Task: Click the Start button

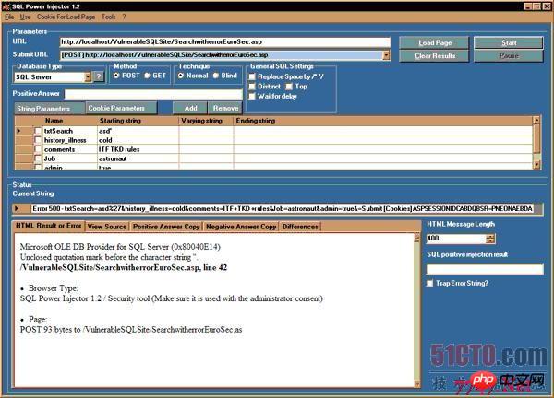Action: click(509, 43)
